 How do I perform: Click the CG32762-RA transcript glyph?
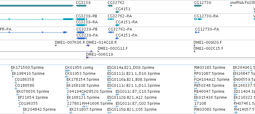pos(111,19)
